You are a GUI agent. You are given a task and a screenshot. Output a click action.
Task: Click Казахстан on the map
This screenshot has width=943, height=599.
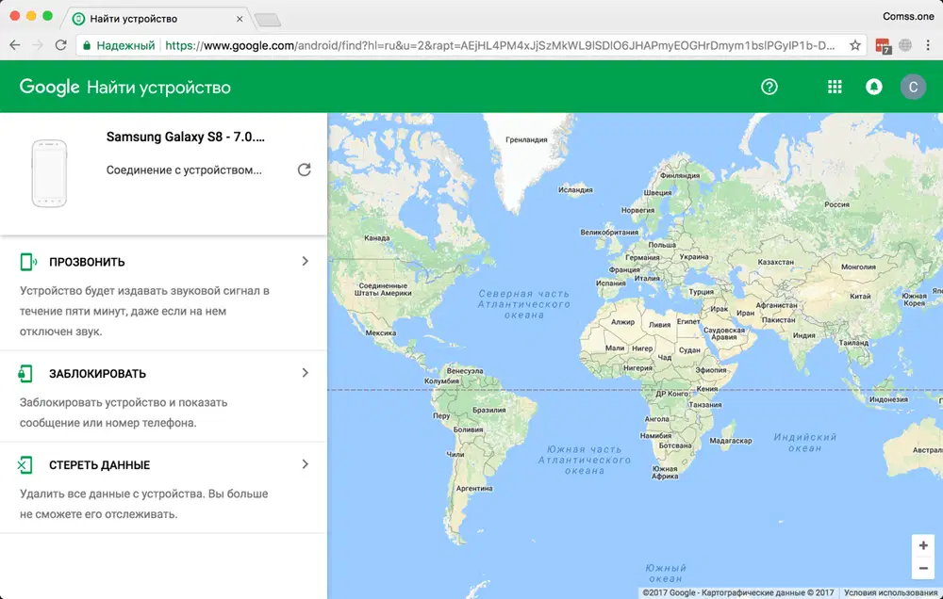[x=775, y=263]
